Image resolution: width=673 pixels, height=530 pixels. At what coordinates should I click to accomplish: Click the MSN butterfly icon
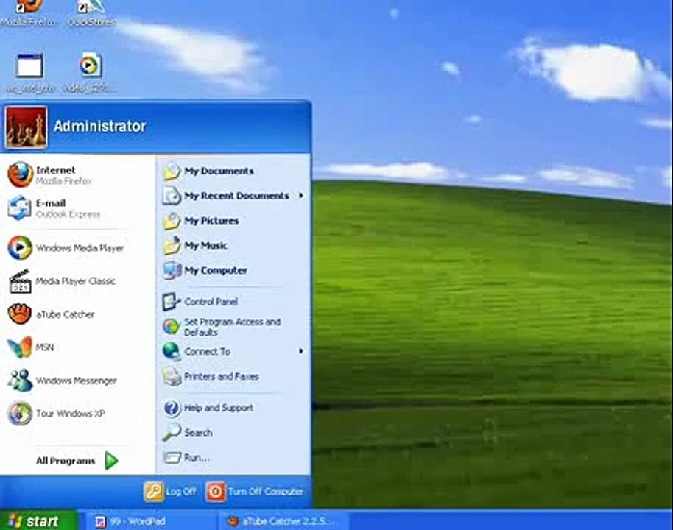20,347
